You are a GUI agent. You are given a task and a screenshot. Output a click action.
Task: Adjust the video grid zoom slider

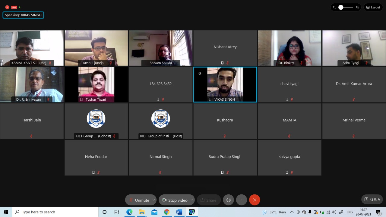tap(341, 7)
